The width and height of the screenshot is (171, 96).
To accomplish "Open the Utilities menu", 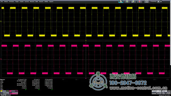I will point(46,2).
